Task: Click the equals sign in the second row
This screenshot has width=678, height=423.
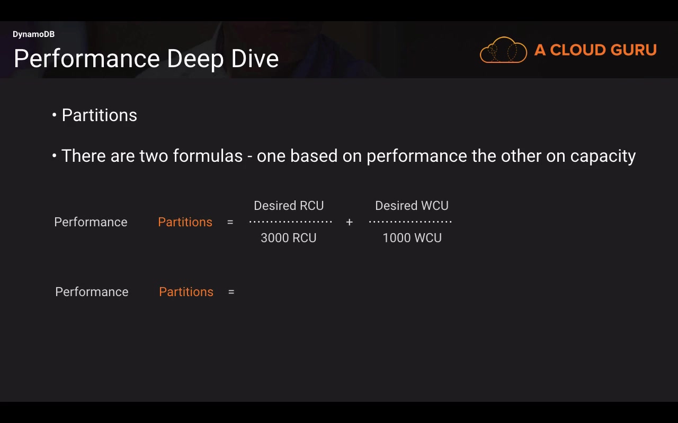Action: (x=231, y=292)
